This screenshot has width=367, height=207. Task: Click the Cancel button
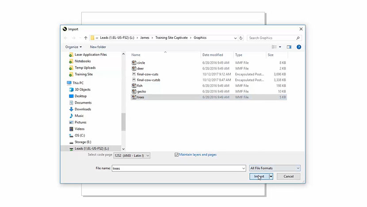(288, 176)
